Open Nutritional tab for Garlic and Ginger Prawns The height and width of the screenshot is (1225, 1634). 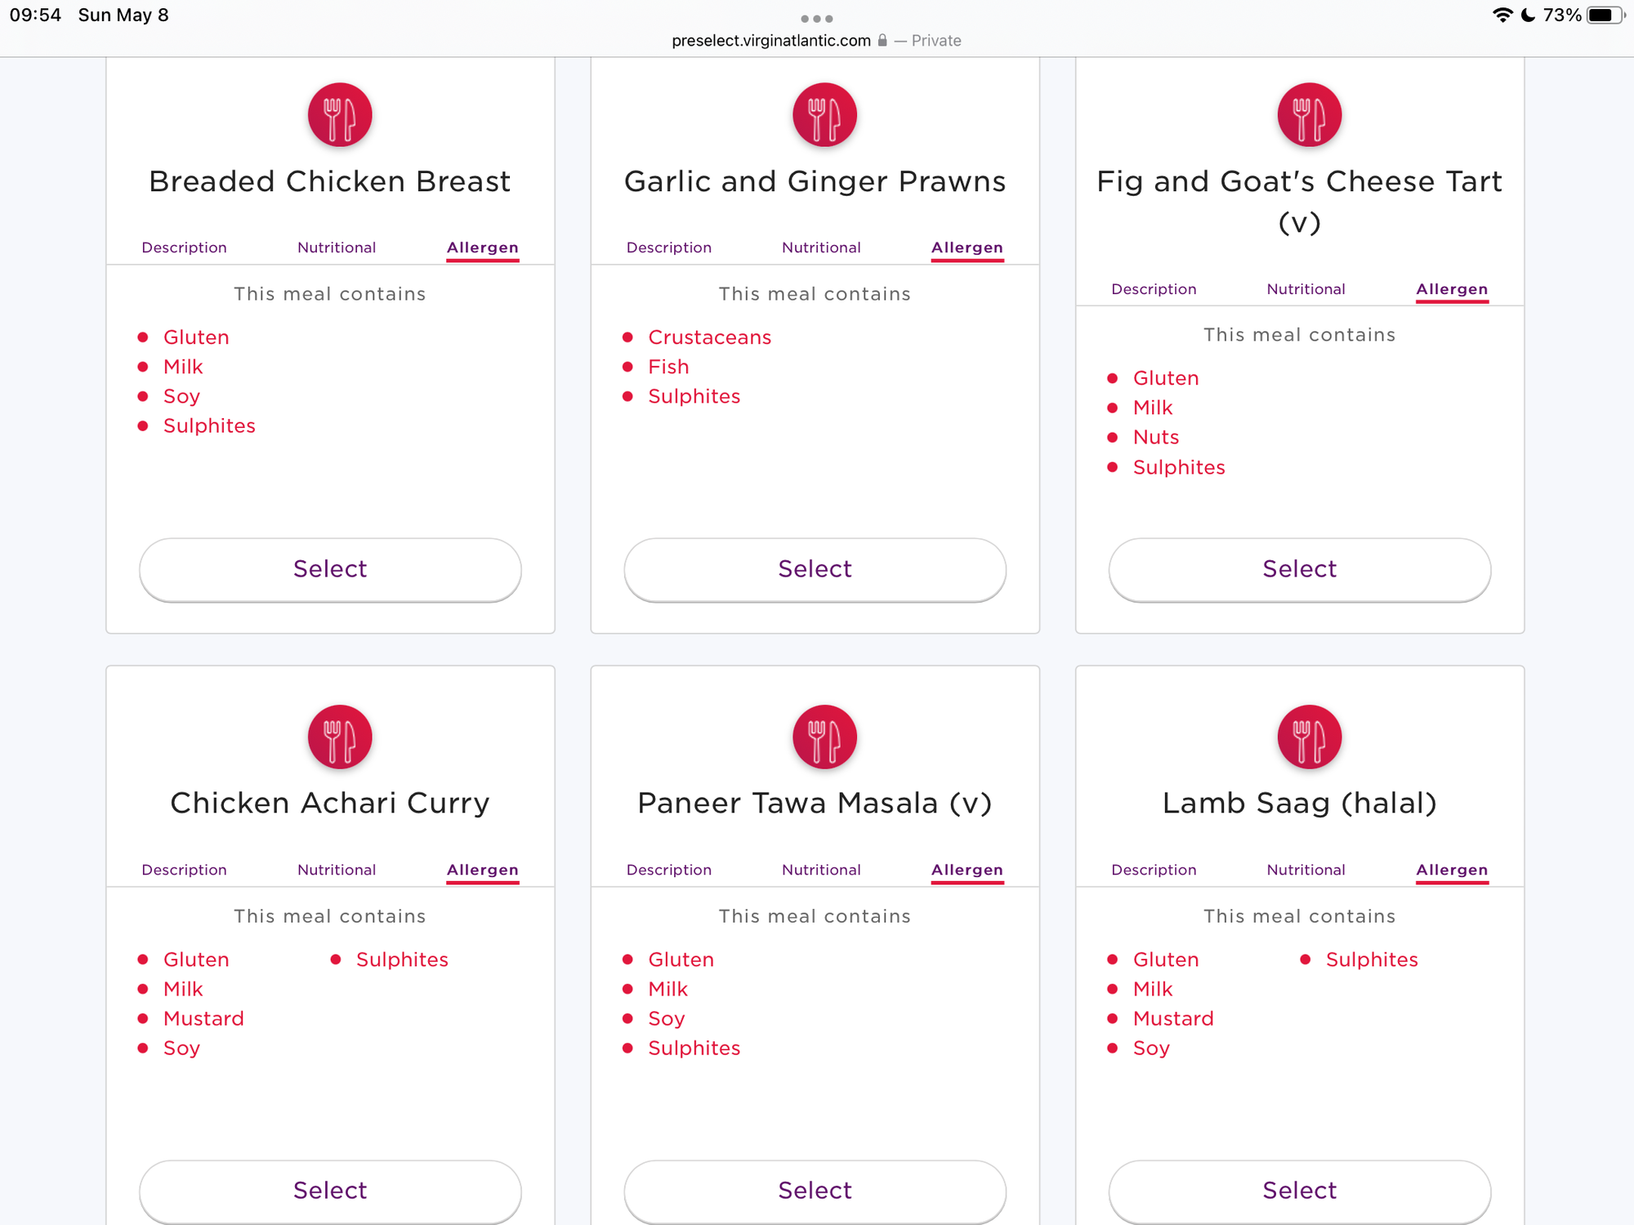[821, 247]
